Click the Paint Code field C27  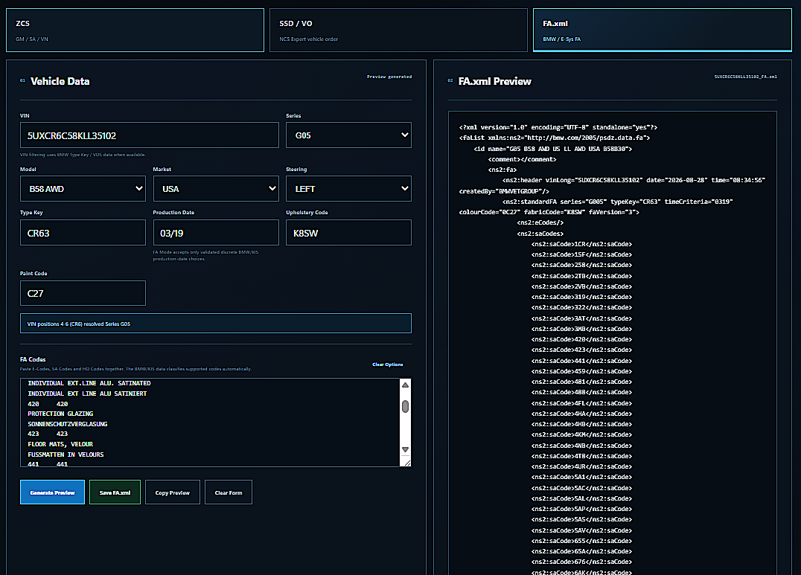[x=83, y=293]
